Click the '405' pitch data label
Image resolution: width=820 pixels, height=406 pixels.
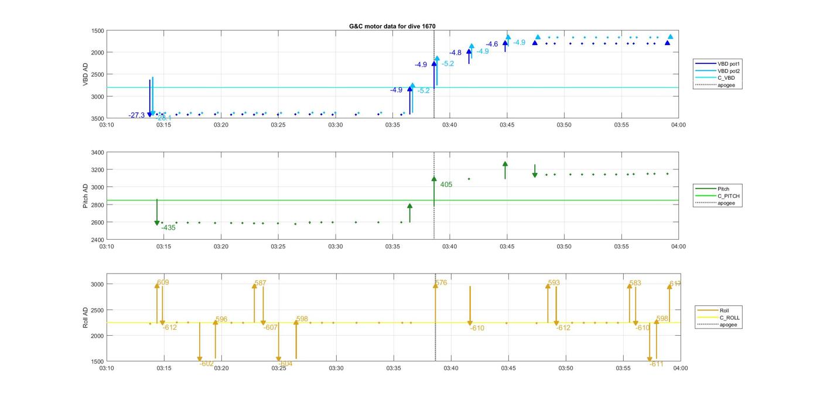pyautogui.click(x=446, y=185)
